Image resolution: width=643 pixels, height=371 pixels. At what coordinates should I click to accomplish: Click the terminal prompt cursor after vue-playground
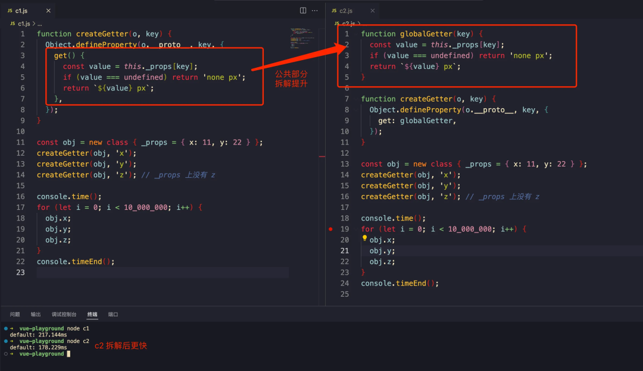tap(69, 354)
